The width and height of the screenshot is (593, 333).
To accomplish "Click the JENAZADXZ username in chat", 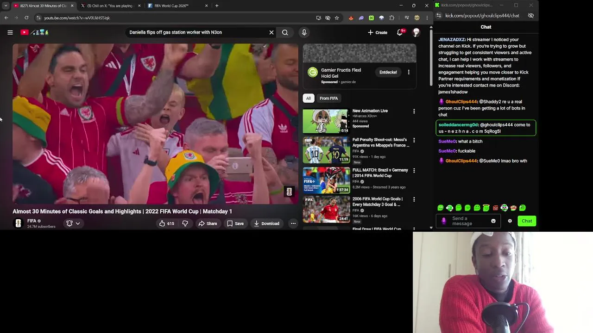I will [x=452, y=39].
